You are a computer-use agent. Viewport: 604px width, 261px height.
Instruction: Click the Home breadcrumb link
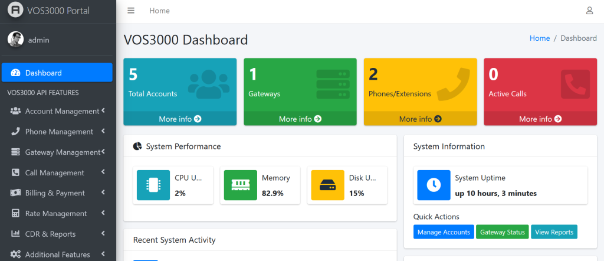click(539, 38)
